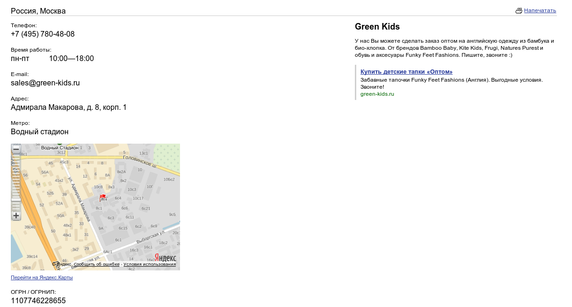Click the ул. Адмирала Макарова label on map
Image resolution: width=572 pixels, height=307 pixels.
click(x=79, y=199)
